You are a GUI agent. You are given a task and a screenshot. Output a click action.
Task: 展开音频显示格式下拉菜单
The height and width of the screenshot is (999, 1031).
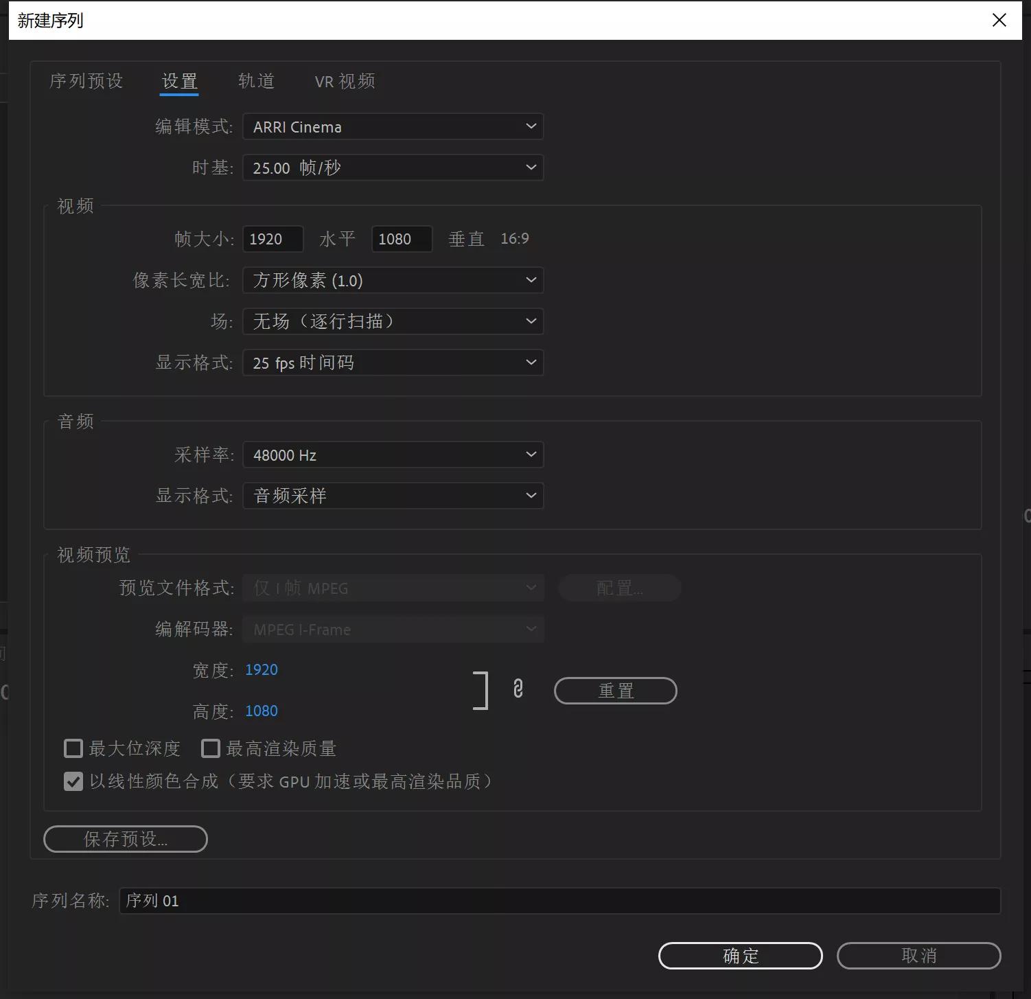click(x=392, y=496)
